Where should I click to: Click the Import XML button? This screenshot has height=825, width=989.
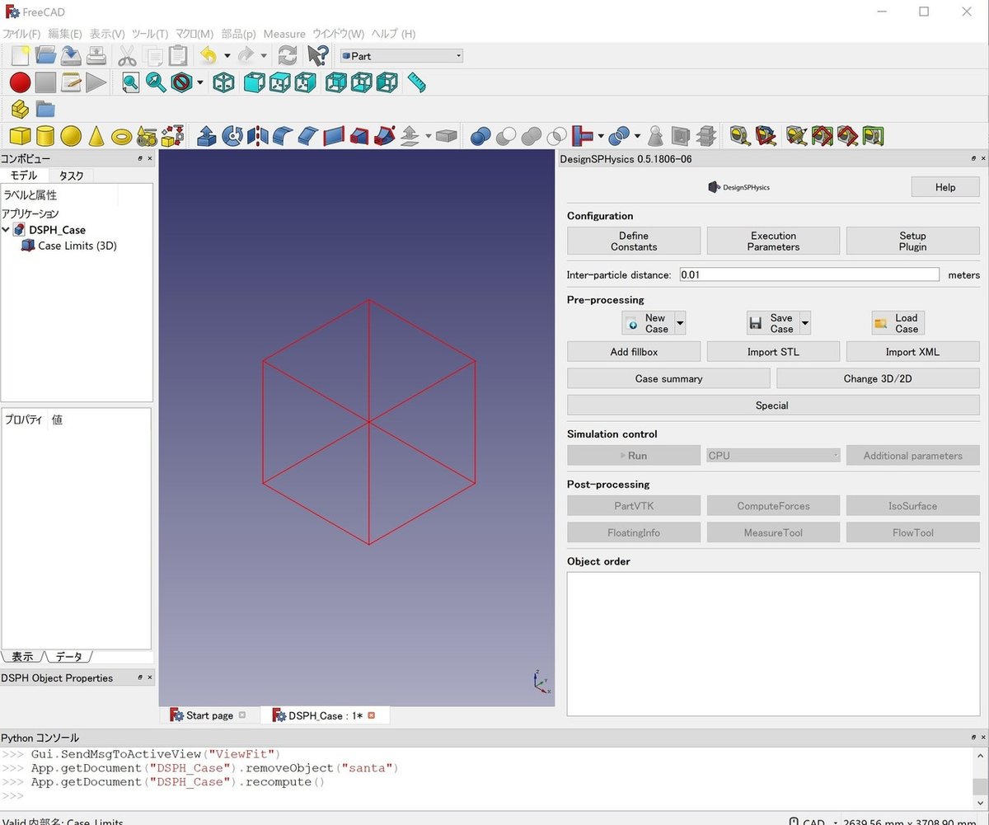[x=912, y=352]
